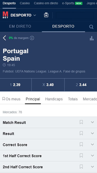Click the search magnifier icon
This screenshot has height=173, width=97.
click(91, 27)
